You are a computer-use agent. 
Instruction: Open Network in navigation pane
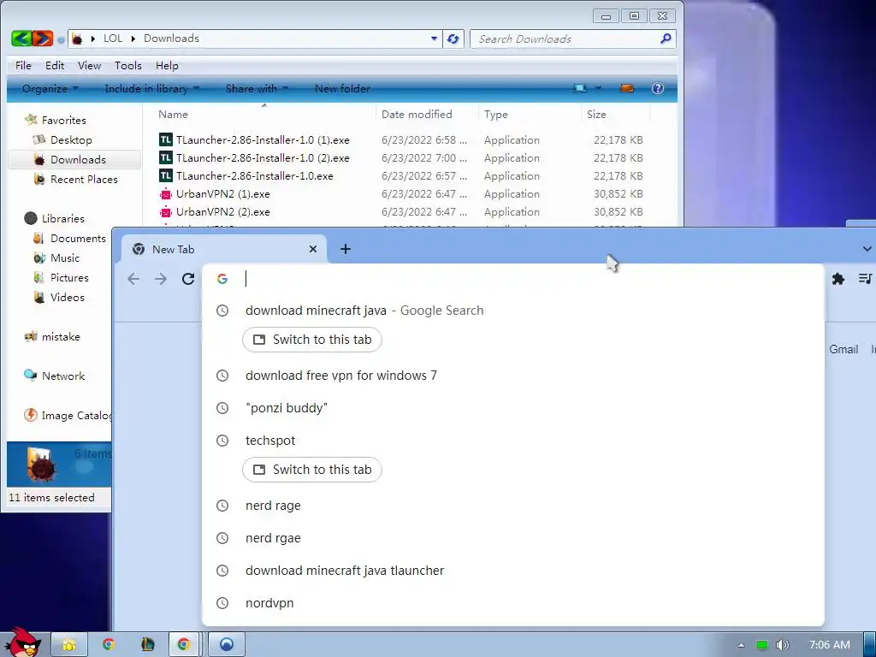(63, 376)
